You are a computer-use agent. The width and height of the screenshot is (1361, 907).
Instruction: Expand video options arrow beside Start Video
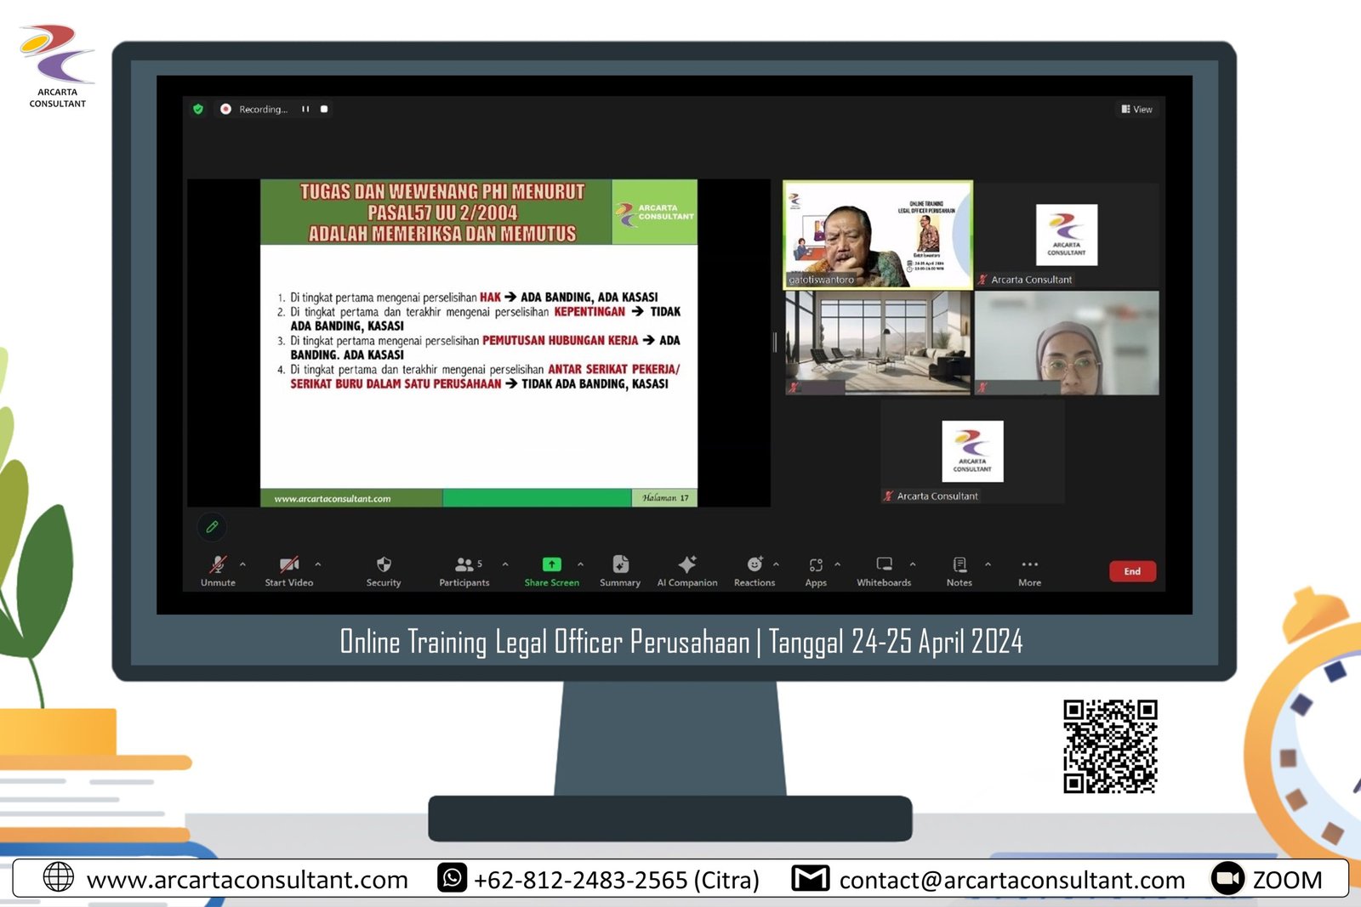coord(318,564)
